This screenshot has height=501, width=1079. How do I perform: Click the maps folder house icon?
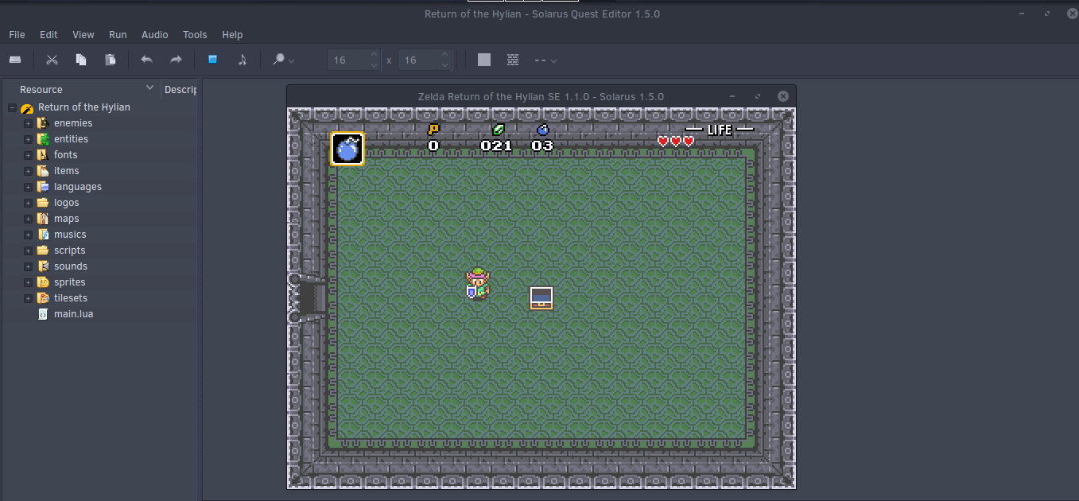pyautogui.click(x=43, y=219)
